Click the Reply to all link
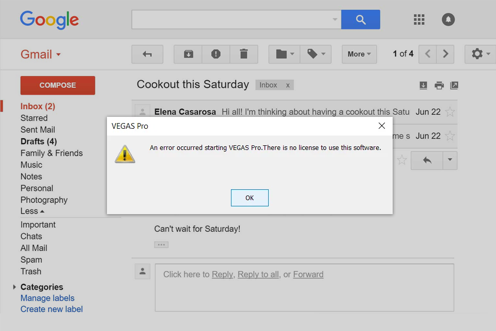The width and height of the screenshot is (496, 331). (258, 274)
